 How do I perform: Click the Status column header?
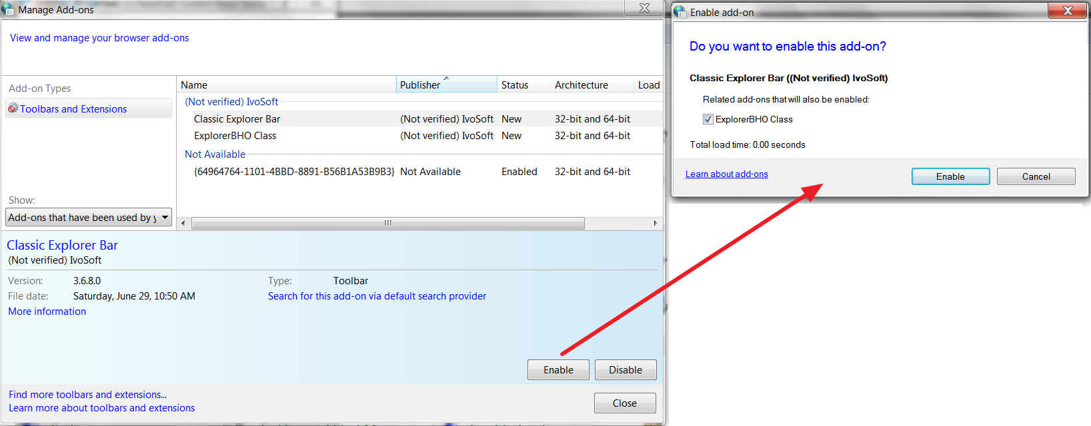click(523, 85)
